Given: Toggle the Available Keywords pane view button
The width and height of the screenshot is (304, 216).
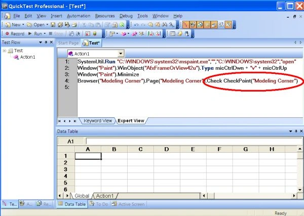Looking at the screenshot, I should tap(193, 25).
